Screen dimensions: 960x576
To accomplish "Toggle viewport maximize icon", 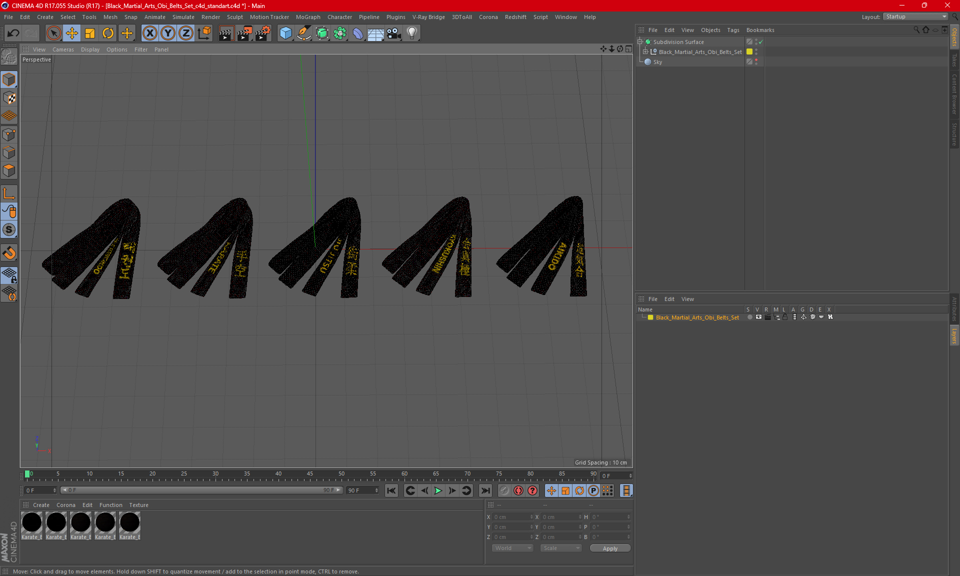I will pos(628,49).
